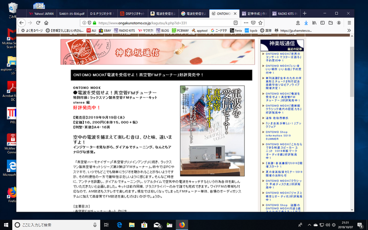This screenshot has width=368, height=230.
Task: Open Microsoft Edge from the taskbar
Action: (x=119, y=224)
